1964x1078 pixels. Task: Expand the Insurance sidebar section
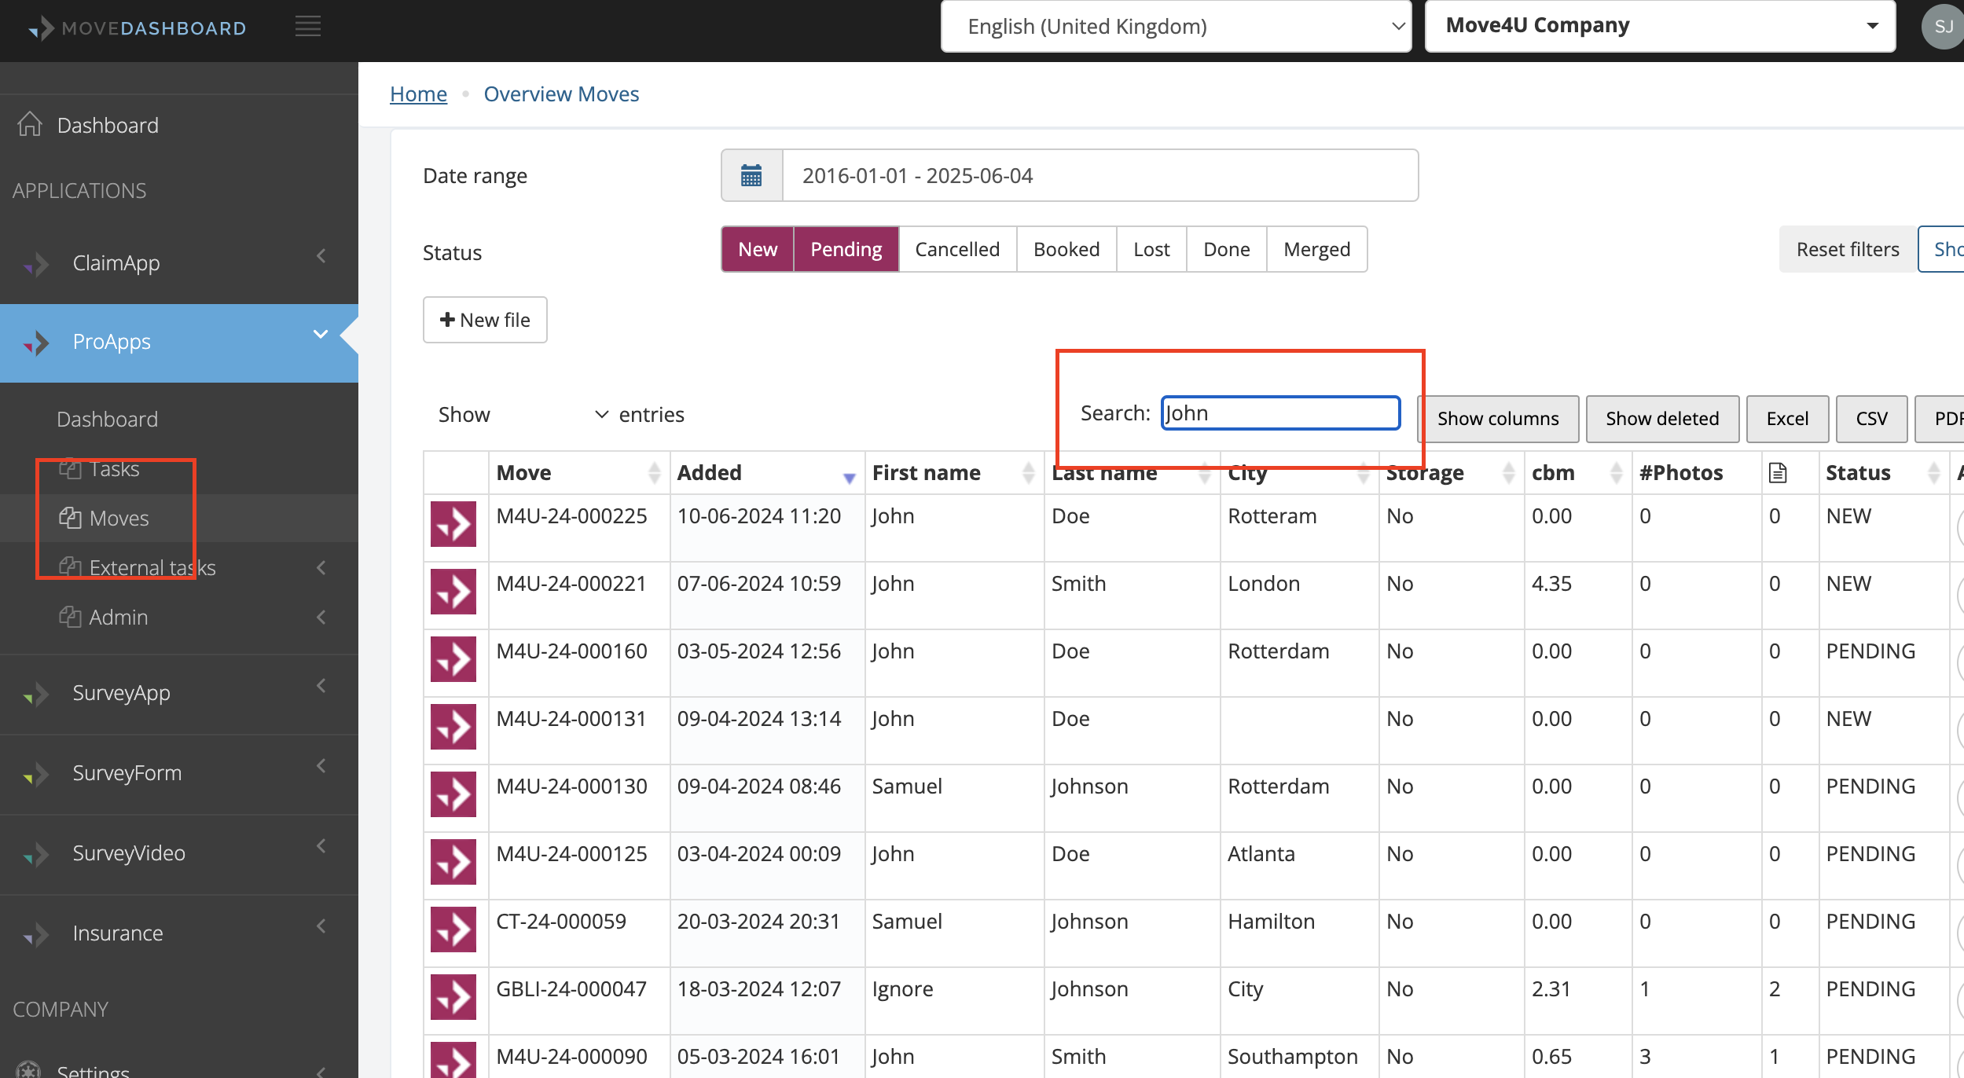coord(321,926)
